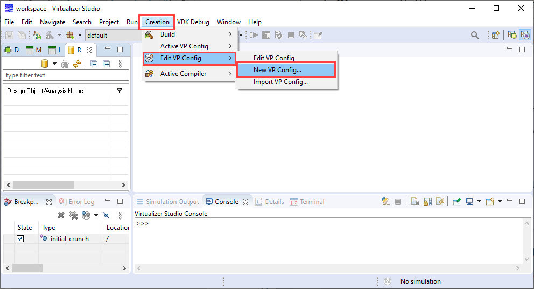Click the Collapse All icon
Viewport: 534px width, 289px height.
tap(94, 64)
